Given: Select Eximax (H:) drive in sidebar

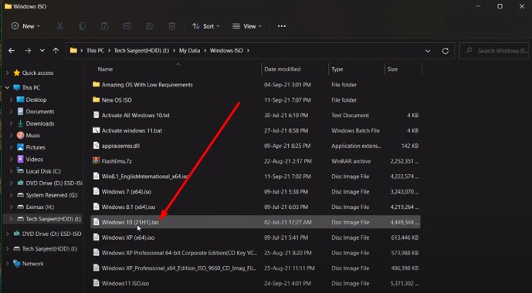Looking at the screenshot, I should 40,207.
